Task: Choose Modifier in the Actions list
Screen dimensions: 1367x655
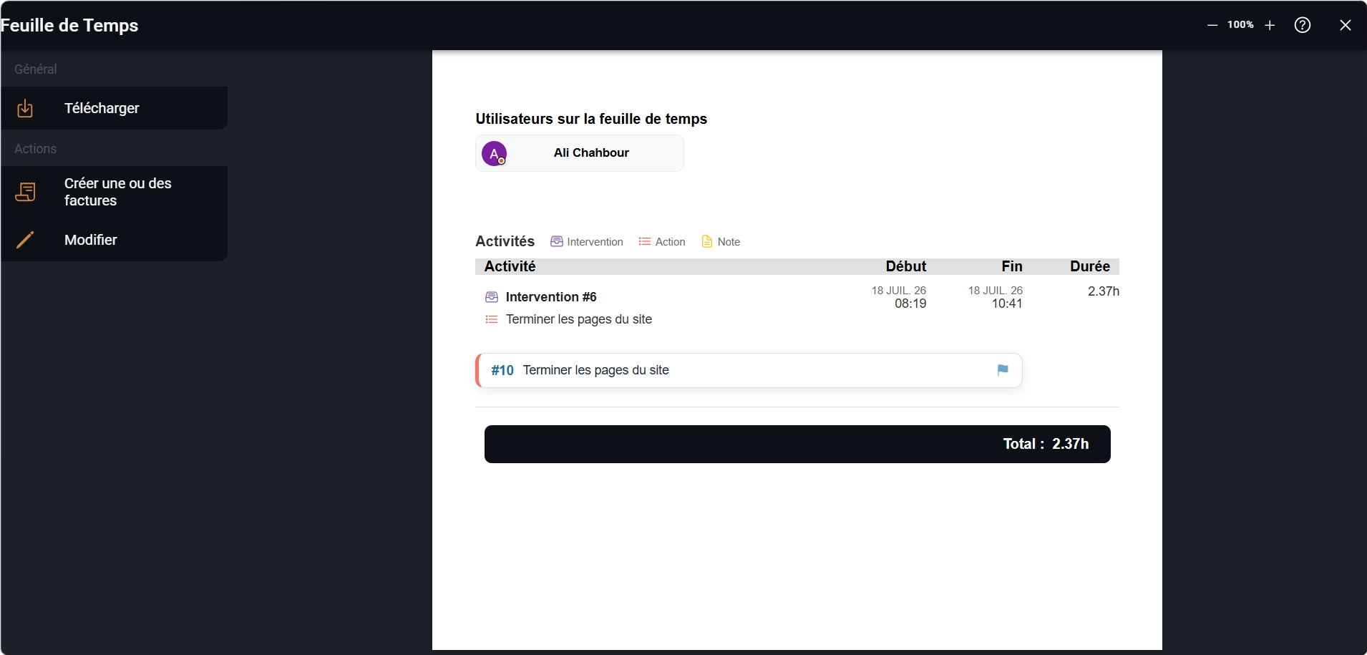Action: pyautogui.click(x=114, y=240)
